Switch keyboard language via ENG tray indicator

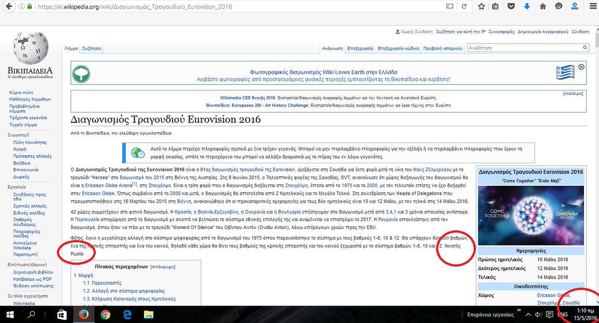pyautogui.click(x=563, y=315)
